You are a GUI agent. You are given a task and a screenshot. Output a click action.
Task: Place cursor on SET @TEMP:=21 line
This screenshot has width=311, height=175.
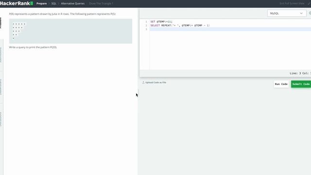tap(161, 21)
